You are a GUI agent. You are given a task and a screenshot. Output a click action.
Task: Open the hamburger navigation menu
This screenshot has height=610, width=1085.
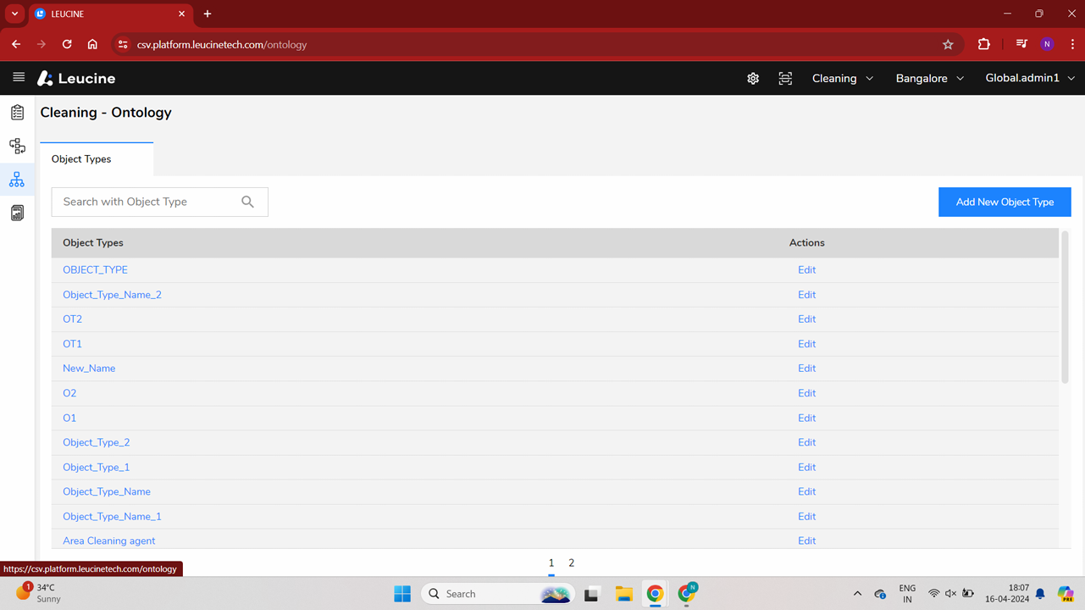(x=19, y=78)
